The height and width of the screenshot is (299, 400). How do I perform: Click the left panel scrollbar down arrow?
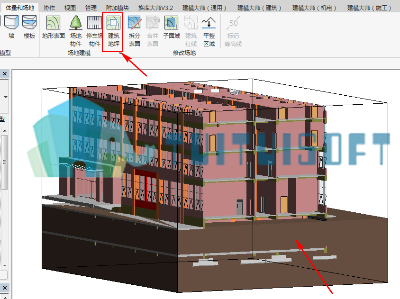click(5, 266)
